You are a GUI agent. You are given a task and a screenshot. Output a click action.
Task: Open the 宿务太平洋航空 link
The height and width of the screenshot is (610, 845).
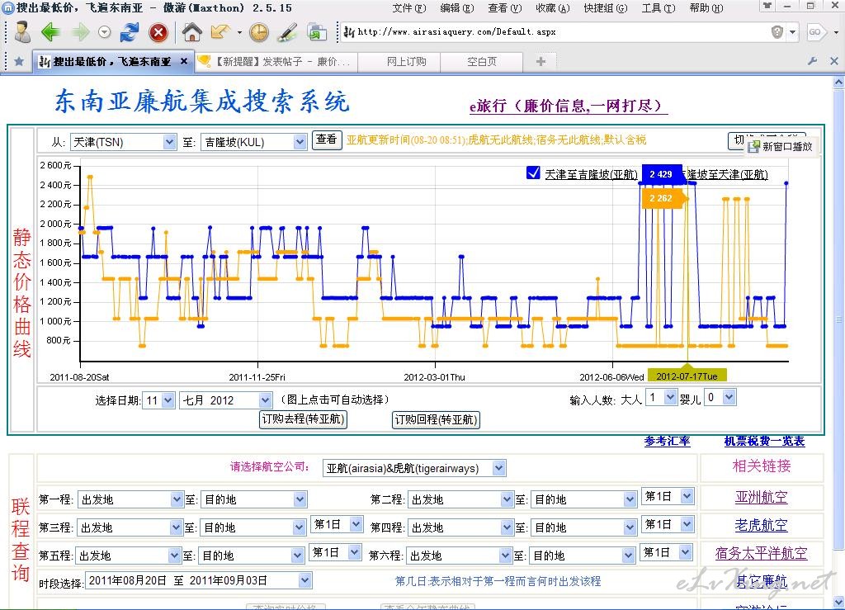[761, 553]
